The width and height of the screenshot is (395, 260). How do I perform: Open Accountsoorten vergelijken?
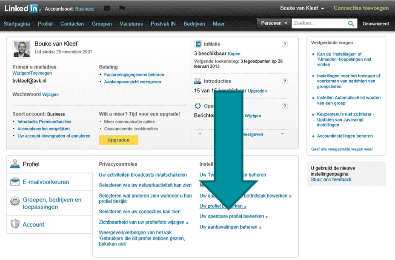pyautogui.click(x=43, y=129)
